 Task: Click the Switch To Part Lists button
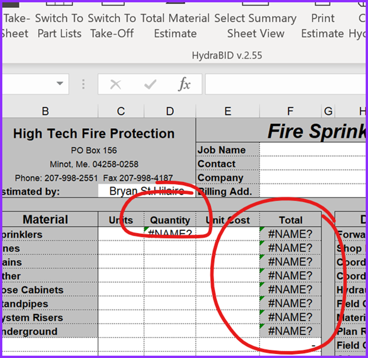(x=59, y=25)
